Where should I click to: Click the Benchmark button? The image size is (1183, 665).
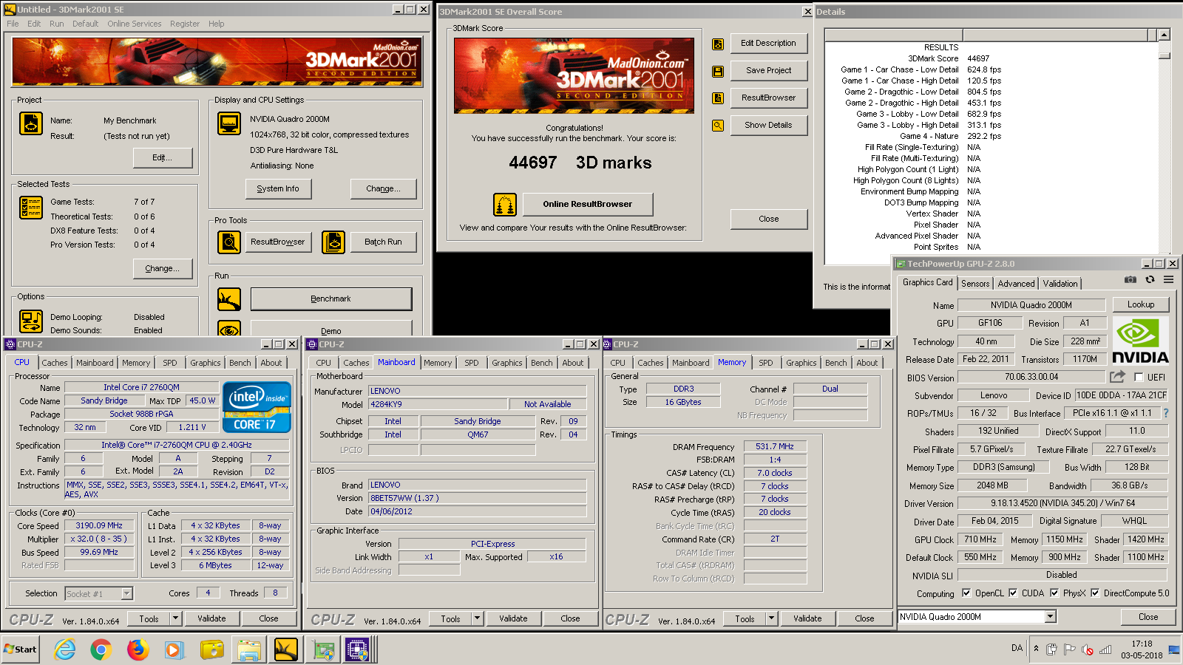click(331, 299)
